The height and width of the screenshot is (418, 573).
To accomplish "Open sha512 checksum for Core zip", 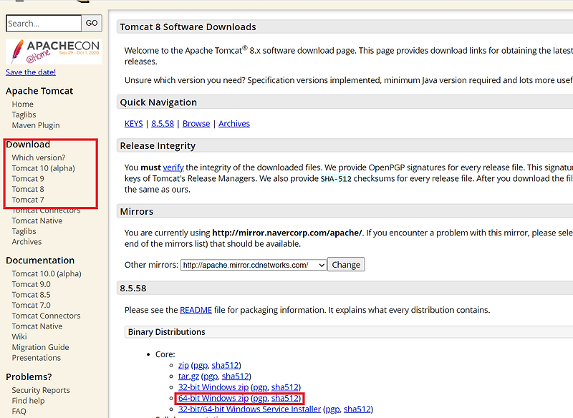I will click(x=225, y=366).
